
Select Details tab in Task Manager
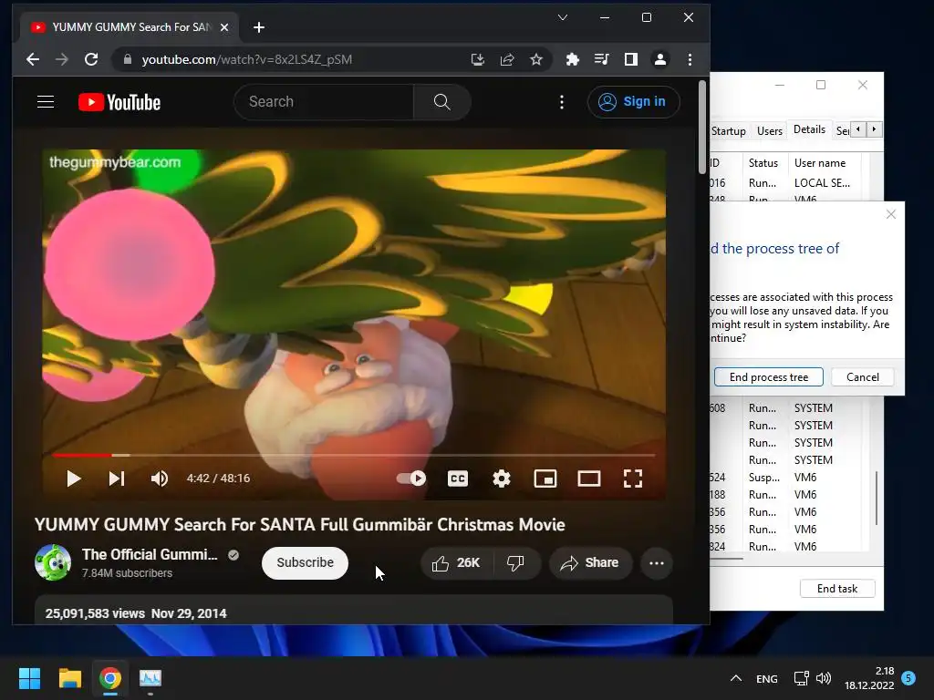point(809,129)
